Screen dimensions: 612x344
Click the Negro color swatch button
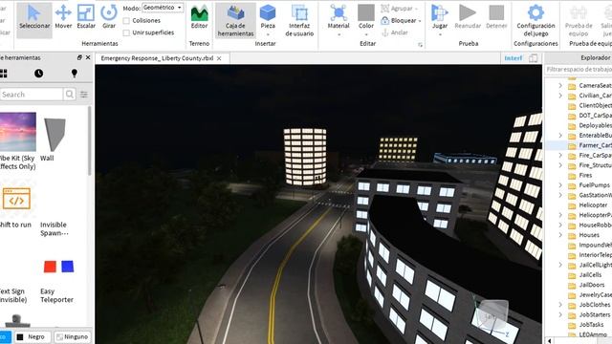(32, 336)
